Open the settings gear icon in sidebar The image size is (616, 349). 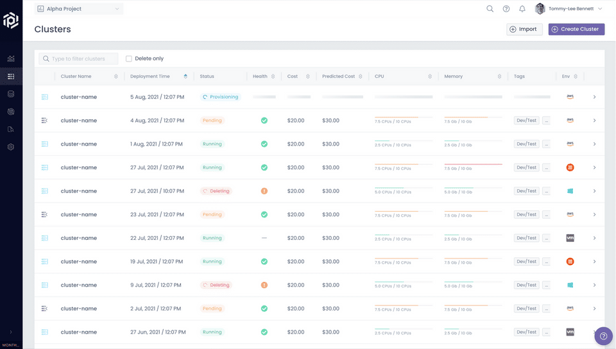11,147
